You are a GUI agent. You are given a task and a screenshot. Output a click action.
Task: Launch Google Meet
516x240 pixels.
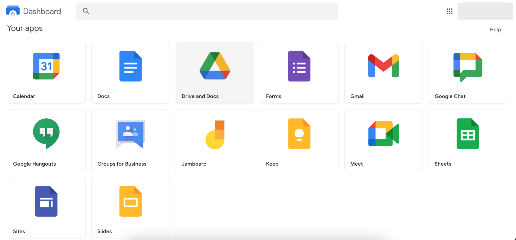(x=383, y=140)
